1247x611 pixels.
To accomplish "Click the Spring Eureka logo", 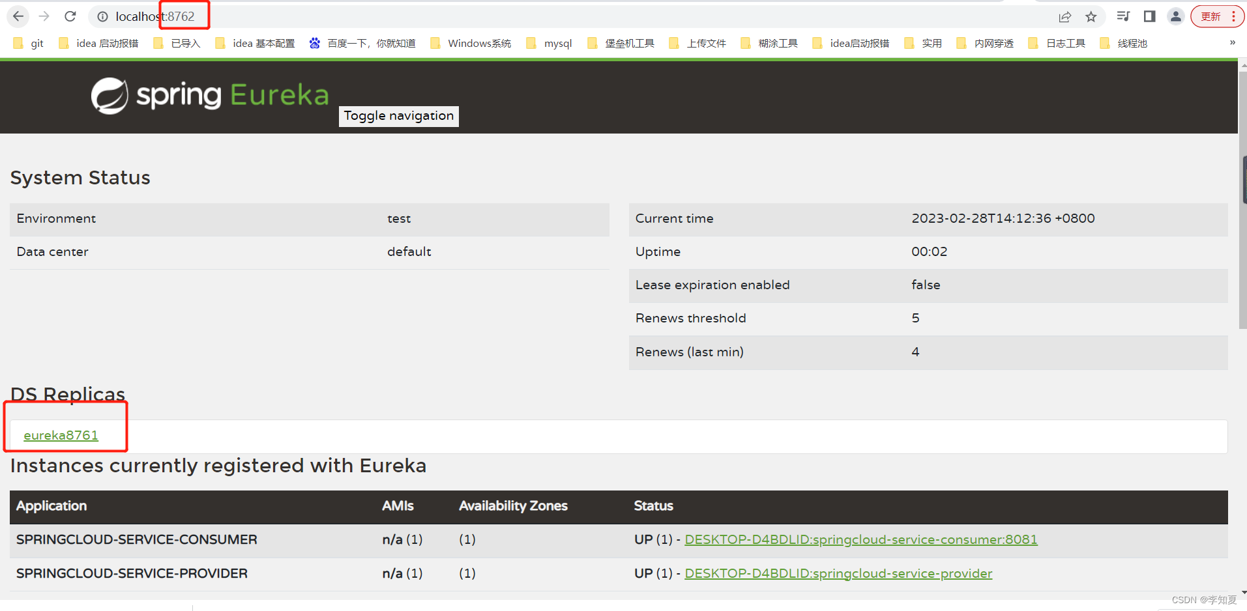I will pos(209,96).
